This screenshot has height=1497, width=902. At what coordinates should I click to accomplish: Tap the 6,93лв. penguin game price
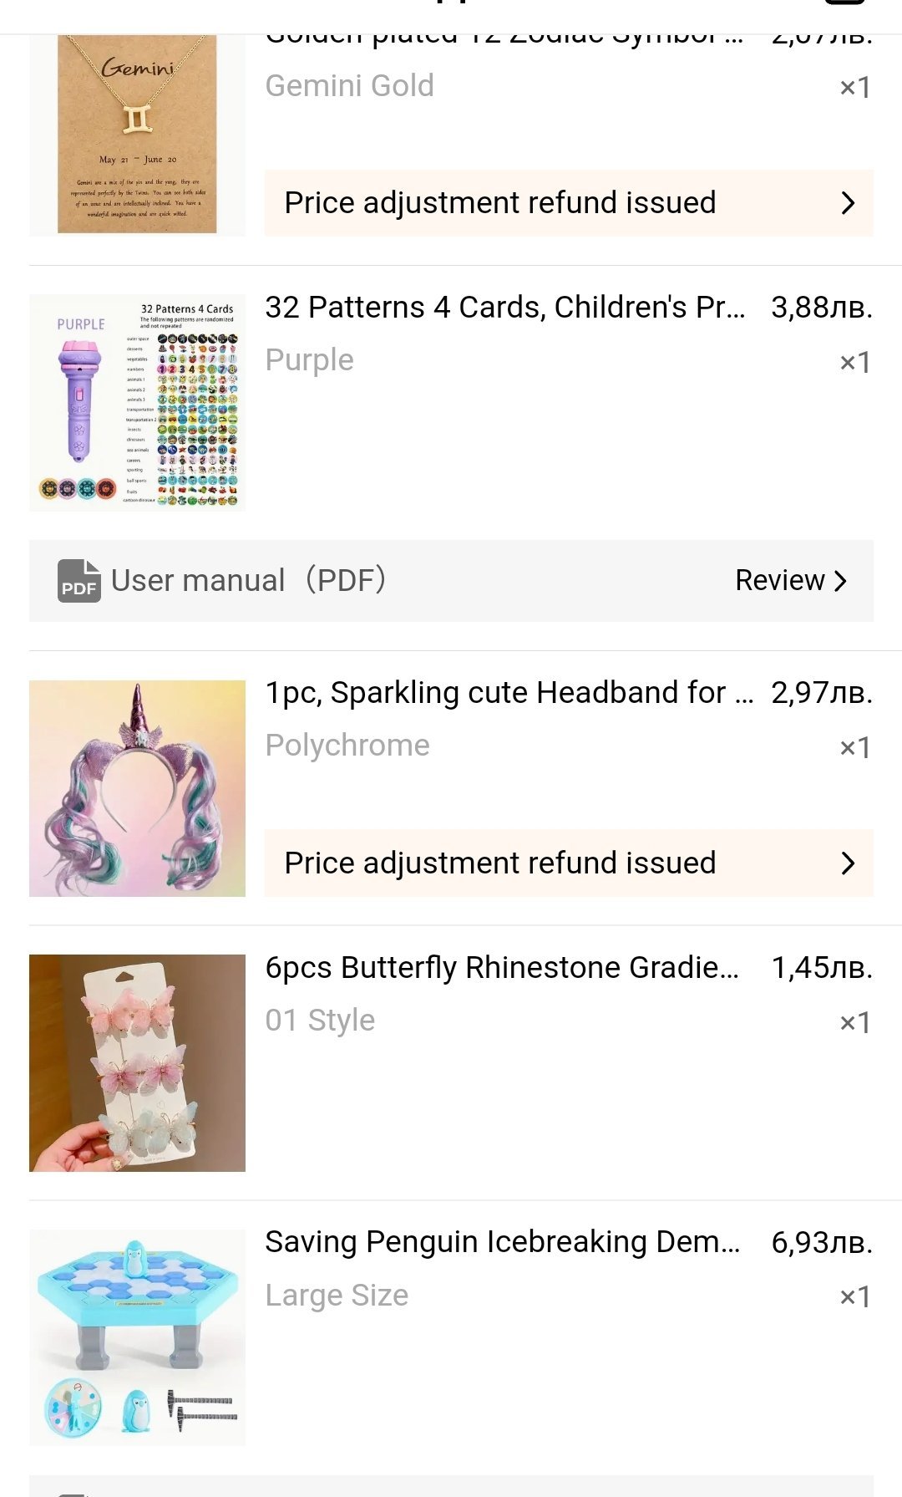coord(821,1243)
